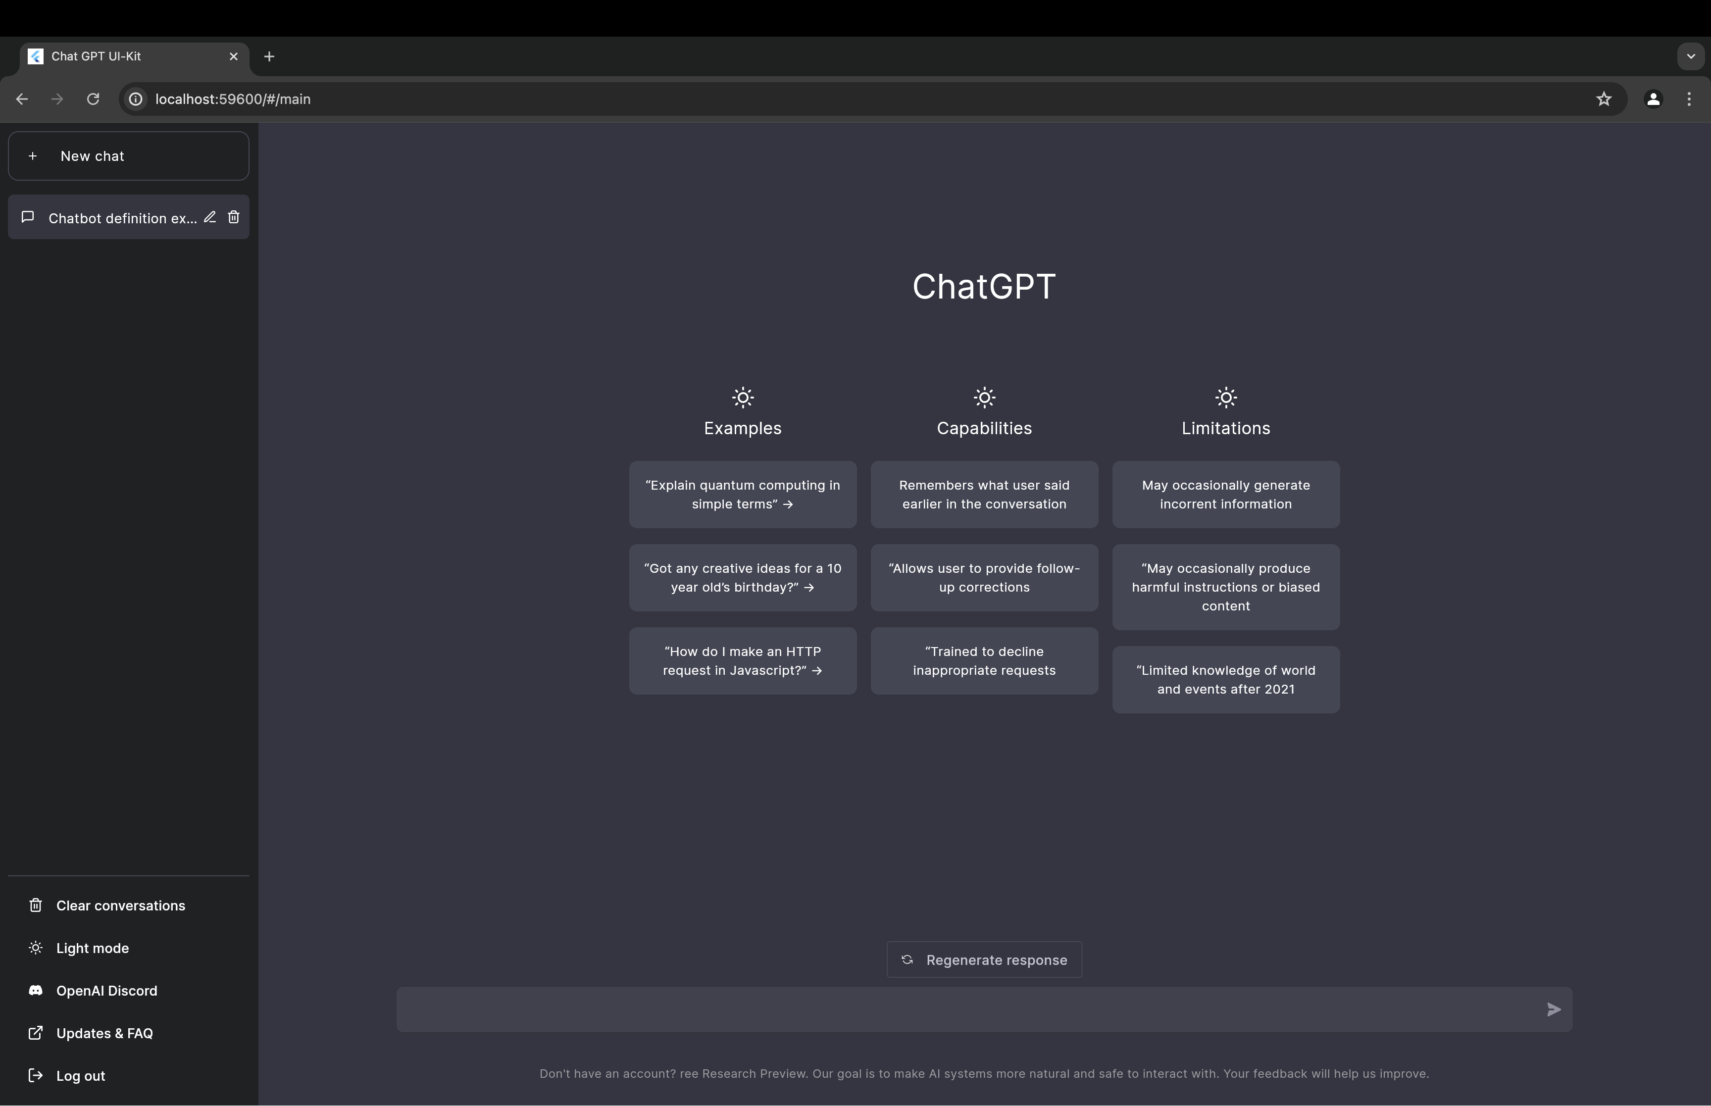Click Clear conversations in sidebar
Screen dimensions: 1711x1106
120,905
